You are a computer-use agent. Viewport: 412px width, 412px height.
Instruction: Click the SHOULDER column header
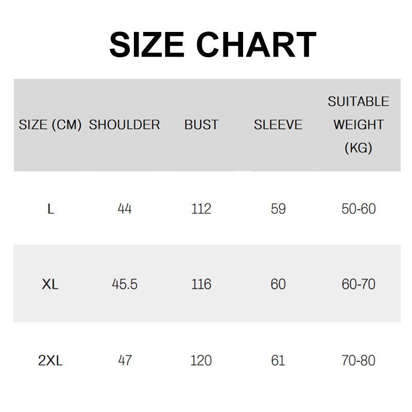pos(125,125)
